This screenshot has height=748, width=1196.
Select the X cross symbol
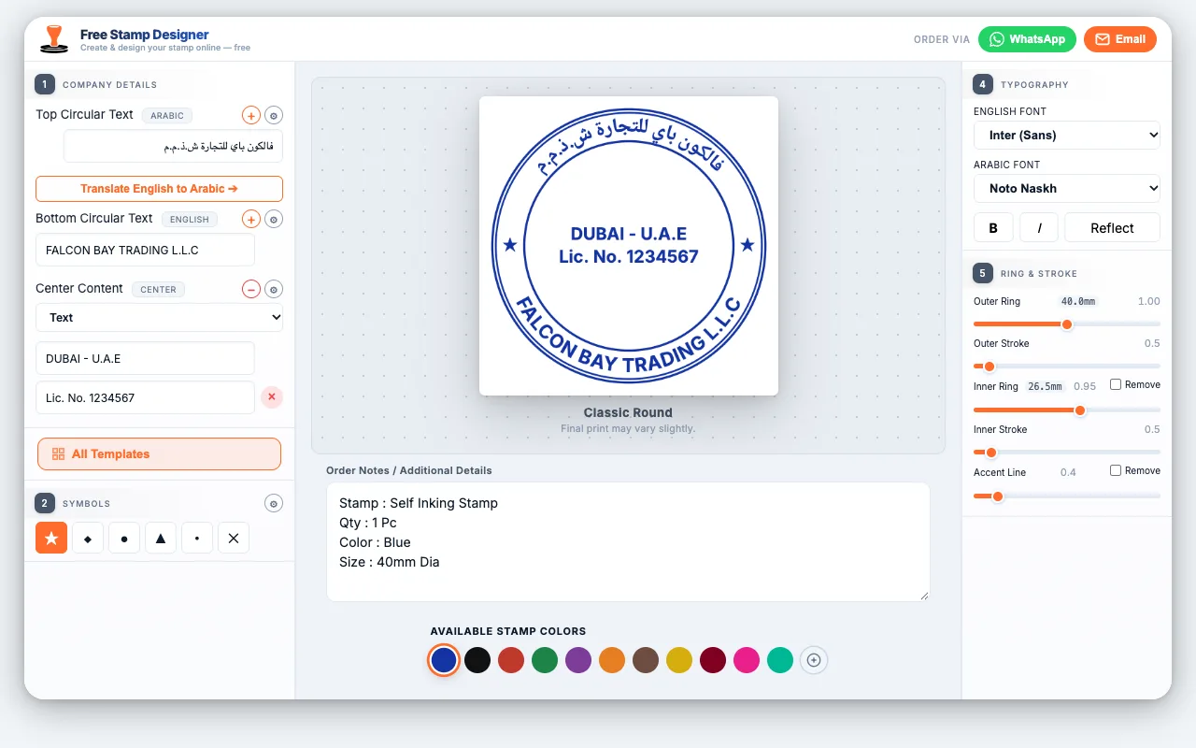point(234,538)
